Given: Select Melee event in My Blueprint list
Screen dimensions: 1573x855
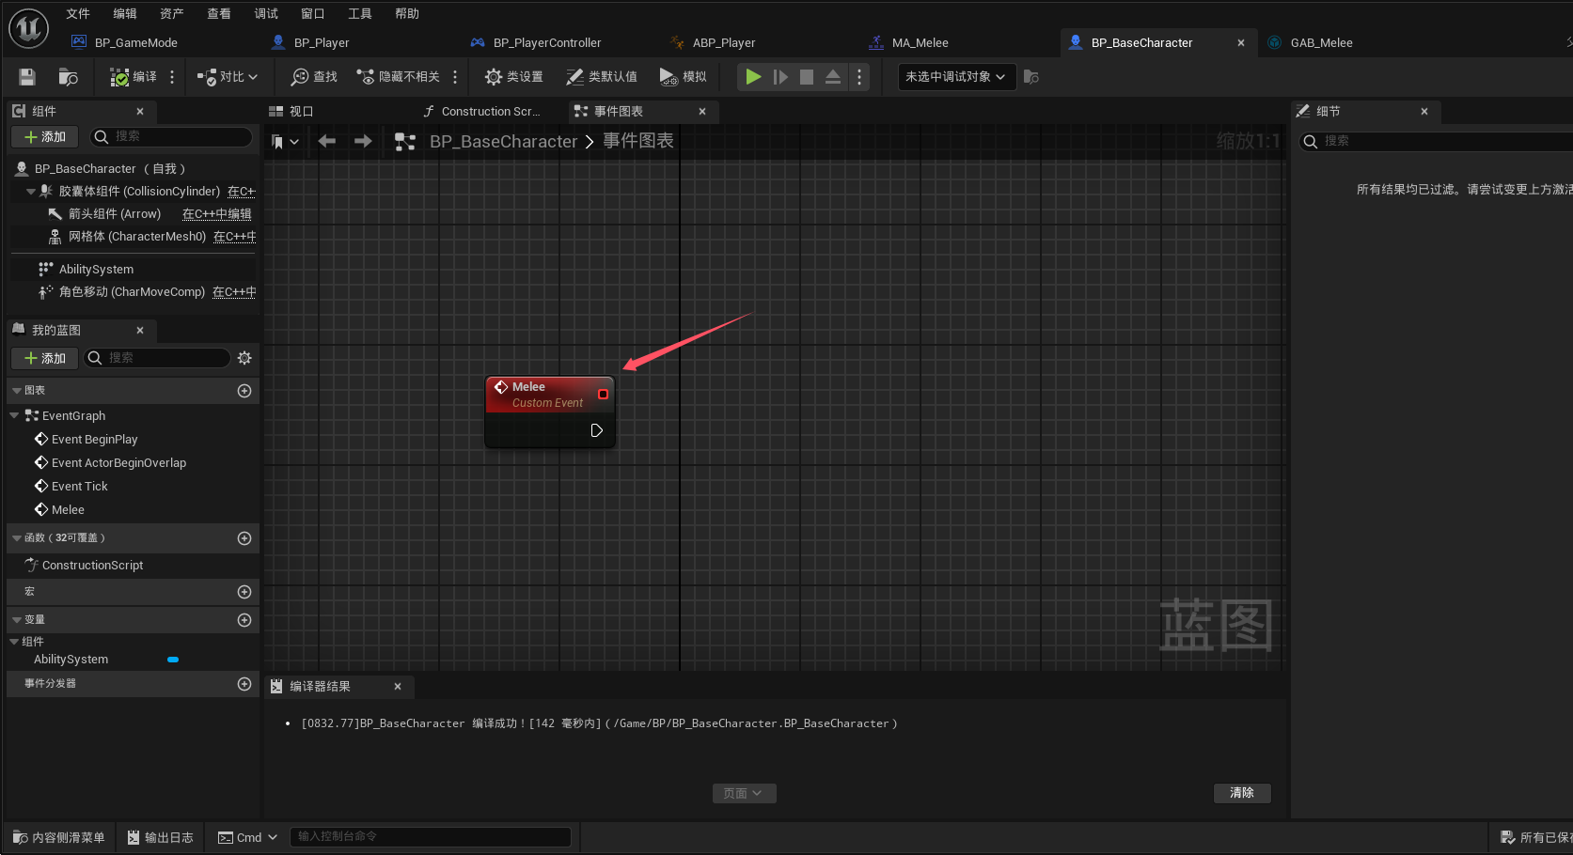Looking at the screenshot, I should tap(68, 510).
